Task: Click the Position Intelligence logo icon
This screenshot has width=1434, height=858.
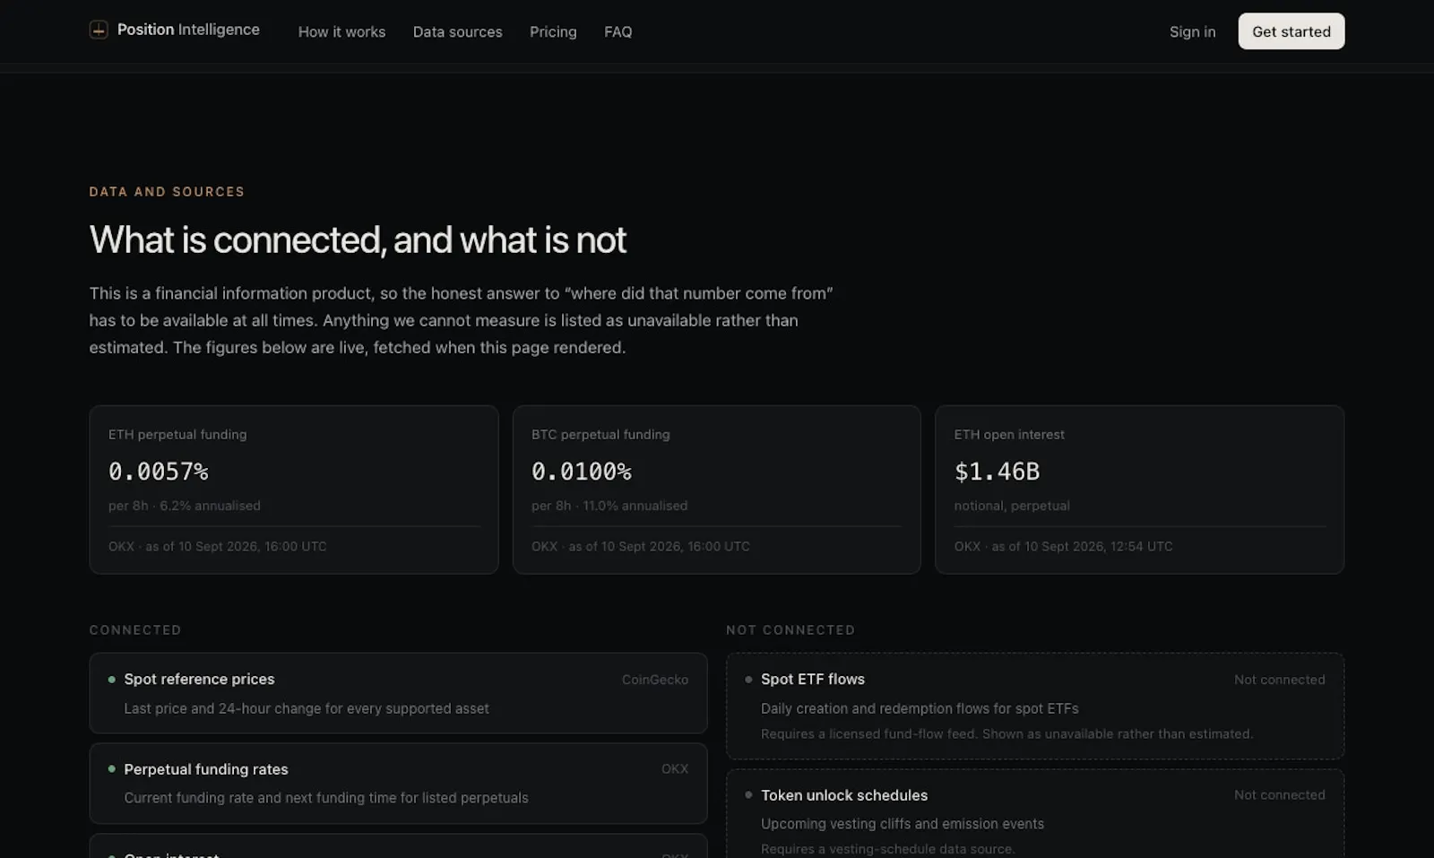Action: tap(99, 30)
